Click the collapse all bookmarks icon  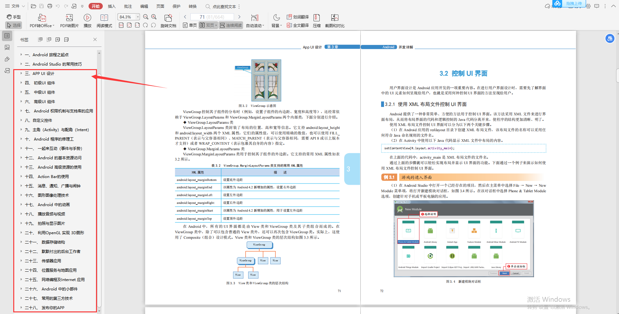tap(49, 39)
